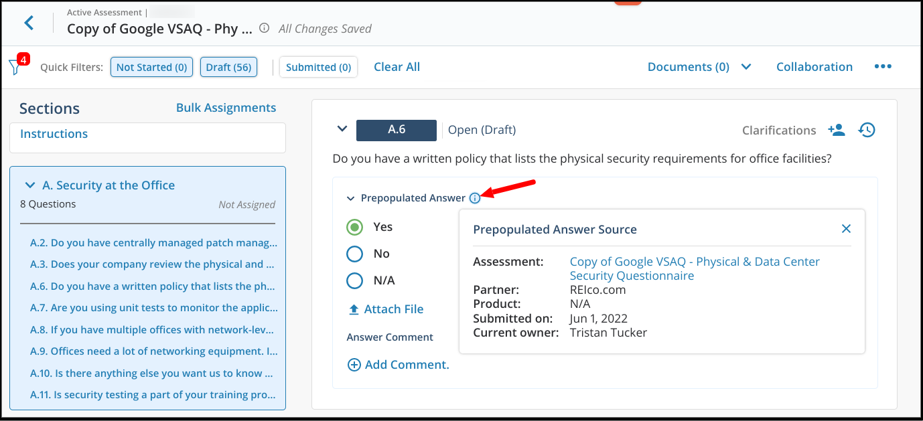The image size is (923, 421).
Task: Open the filters panel via funnel icon
Action: coord(15,66)
